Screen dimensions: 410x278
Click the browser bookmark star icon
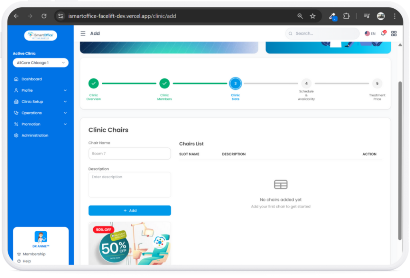pos(313,16)
